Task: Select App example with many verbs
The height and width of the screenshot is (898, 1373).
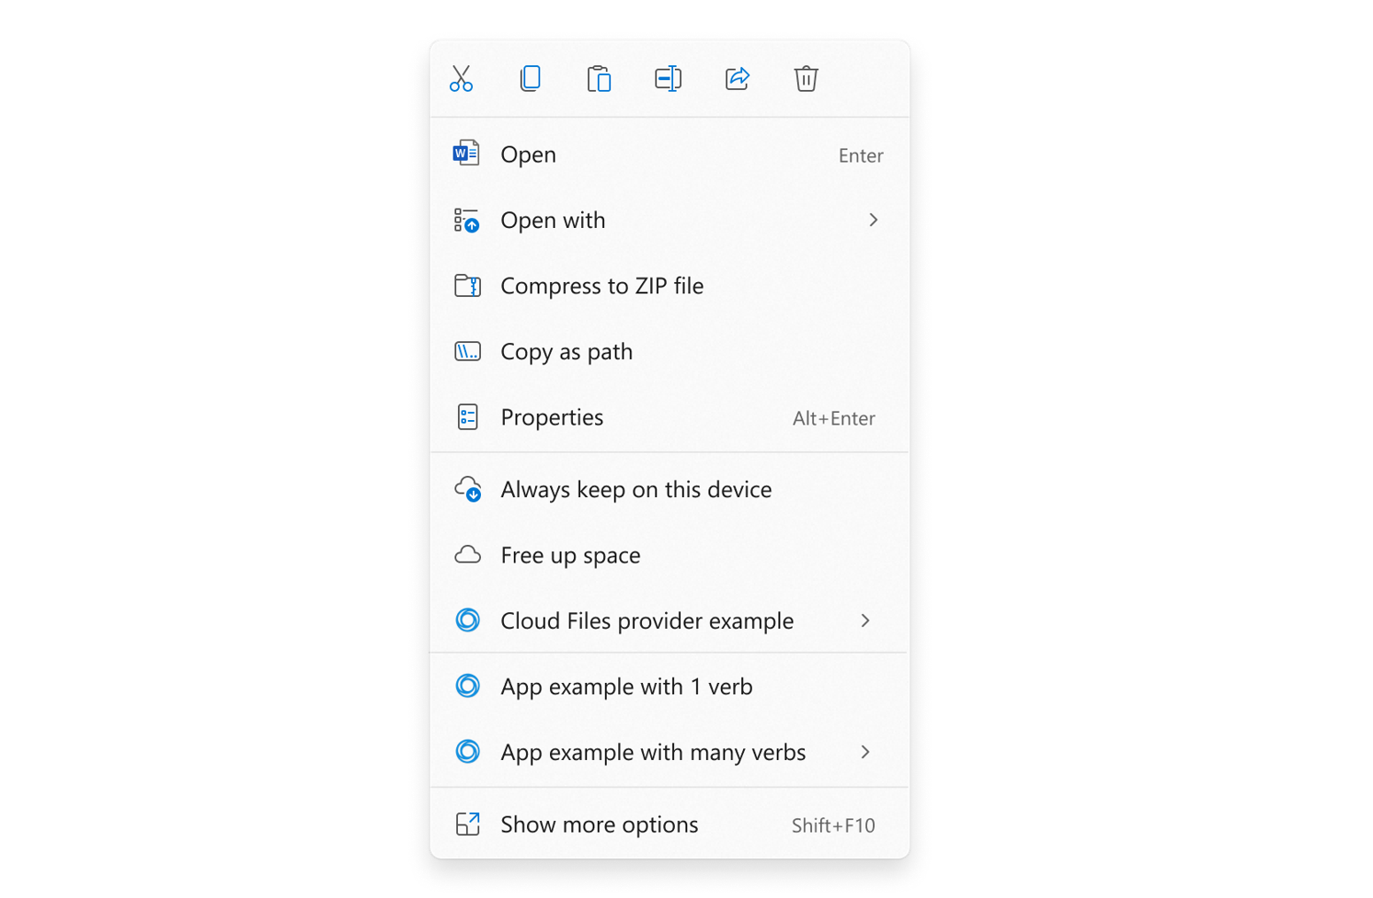Action: point(669,752)
